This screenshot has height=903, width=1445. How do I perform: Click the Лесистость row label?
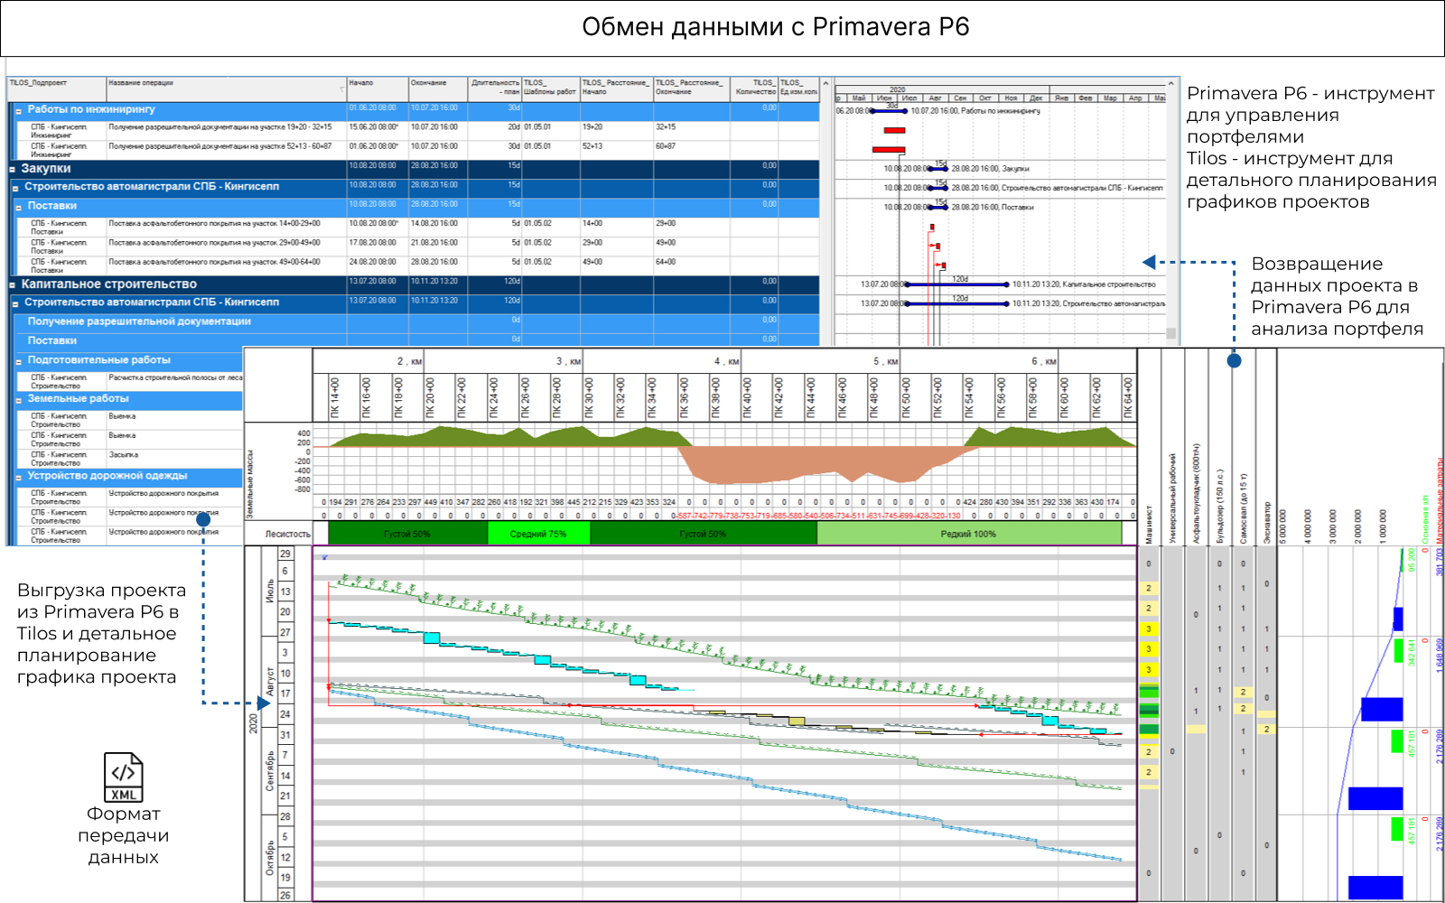287,534
